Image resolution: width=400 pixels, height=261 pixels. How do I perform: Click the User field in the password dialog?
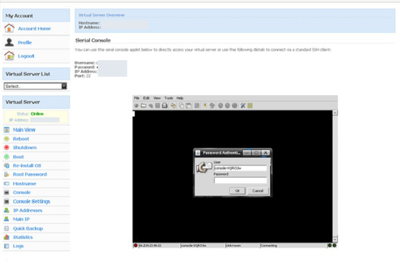[240, 168]
